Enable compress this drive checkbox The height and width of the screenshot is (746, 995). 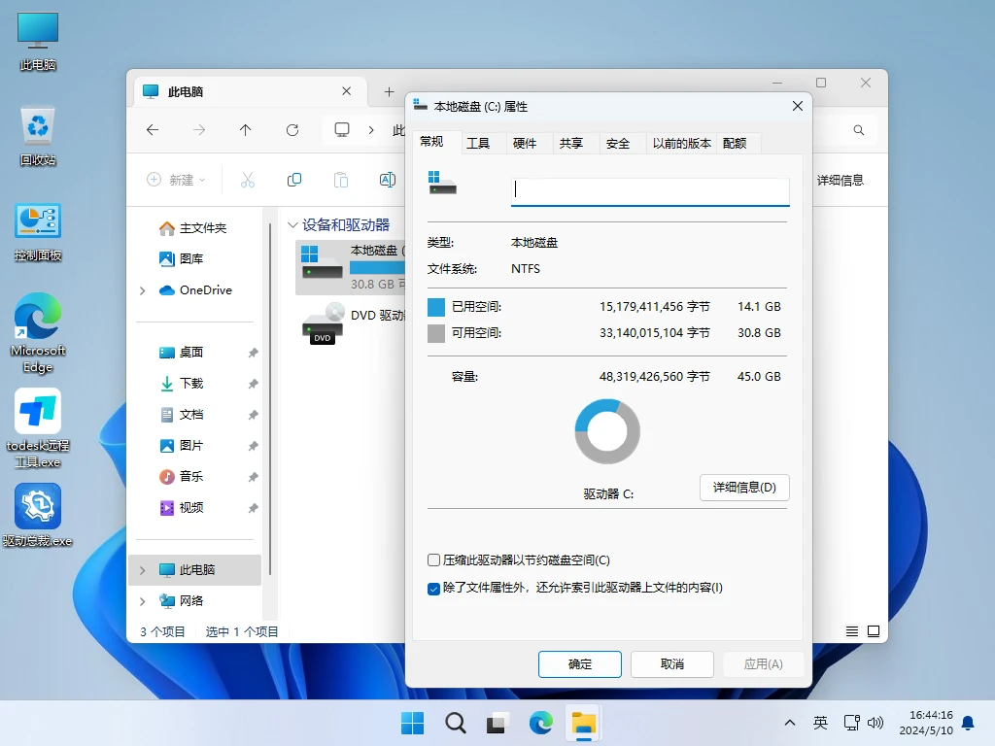tap(434, 560)
